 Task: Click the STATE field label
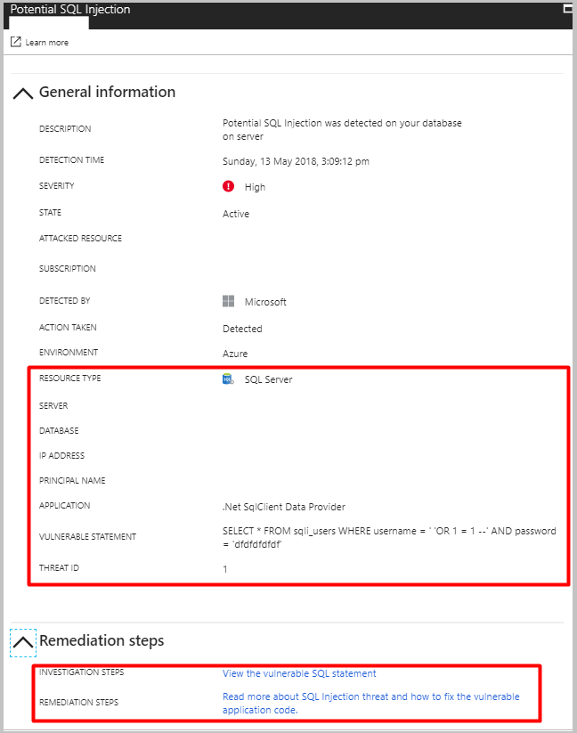click(50, 212)
